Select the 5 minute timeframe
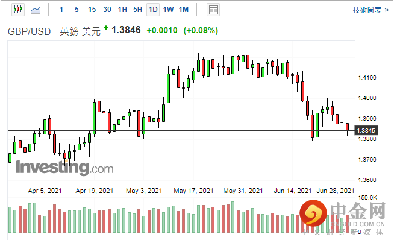394x243 pixels. point(77,10)
